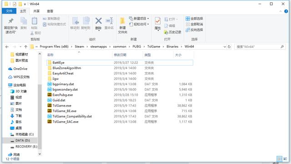Go to the steamapps breadcrumb

[x=99, y=46]
